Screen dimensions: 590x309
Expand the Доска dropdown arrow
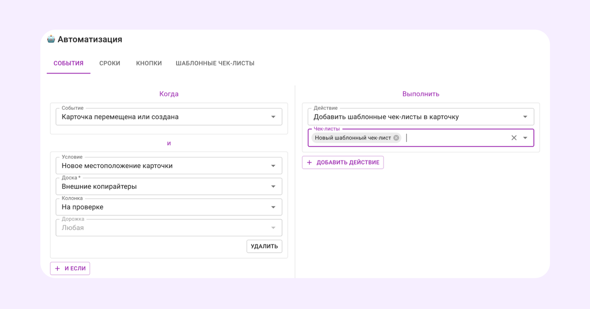click(273, 186)
